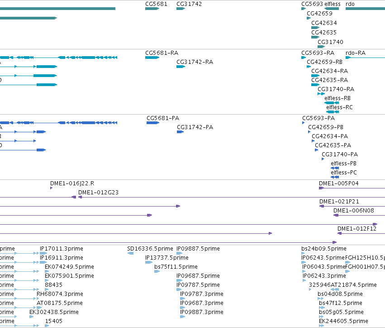The height and width of the screenshot is (328, 385).
Task: Click transcript CG42634-RA
Action: point(315,76)
